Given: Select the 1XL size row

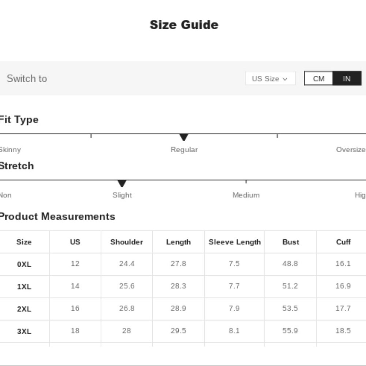Looking at the screenshot, I should (24, 287).
